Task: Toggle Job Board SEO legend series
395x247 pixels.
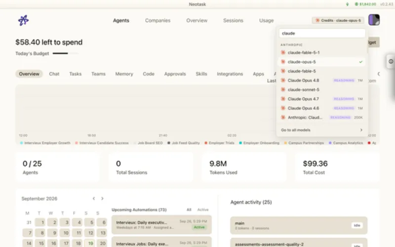Action: click(148, 143)
